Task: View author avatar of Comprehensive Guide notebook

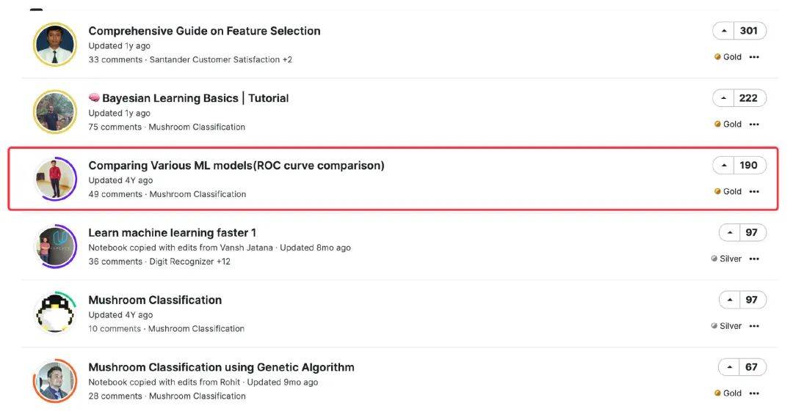Action: [x=55, y=45]
